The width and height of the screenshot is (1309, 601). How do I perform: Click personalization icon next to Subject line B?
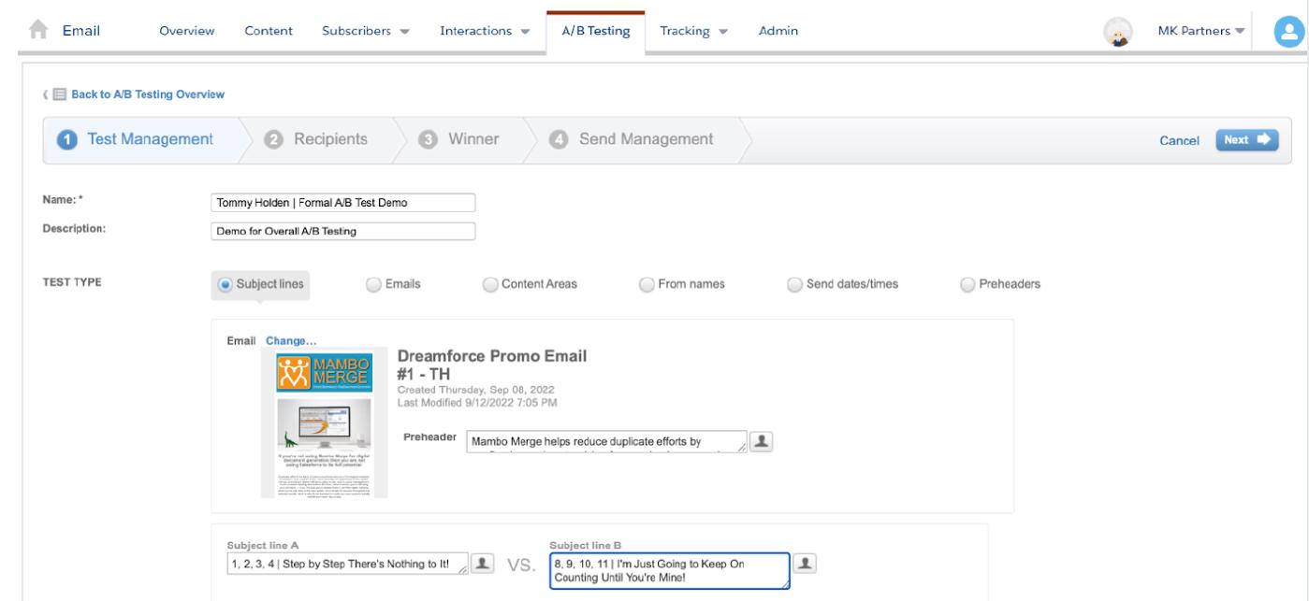[806, 563]
